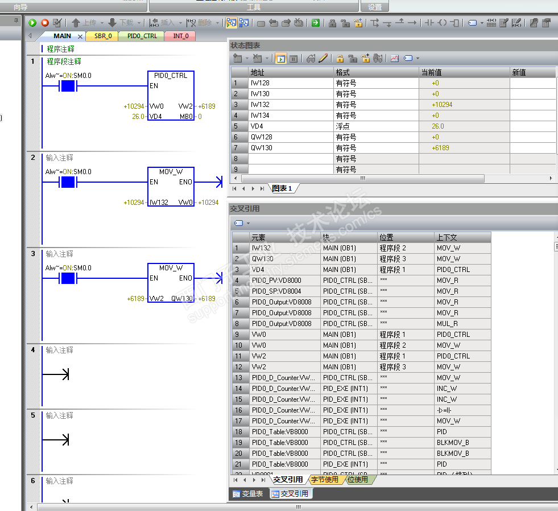Click the pencil write icon in status chart

323,58
